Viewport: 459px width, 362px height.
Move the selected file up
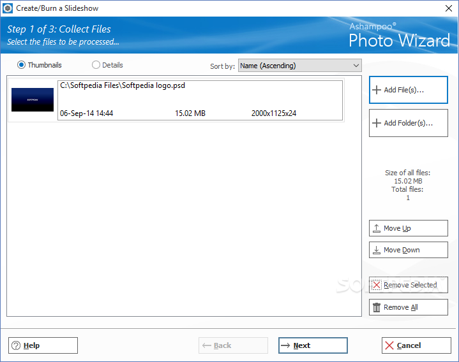click(x=409, y=228)
